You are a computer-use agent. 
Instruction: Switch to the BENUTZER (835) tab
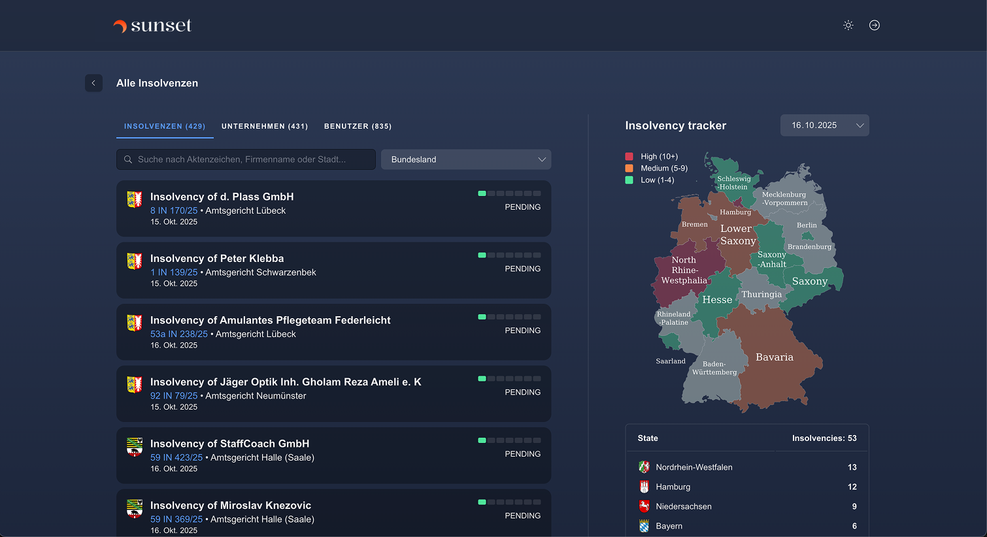[358, 126]
